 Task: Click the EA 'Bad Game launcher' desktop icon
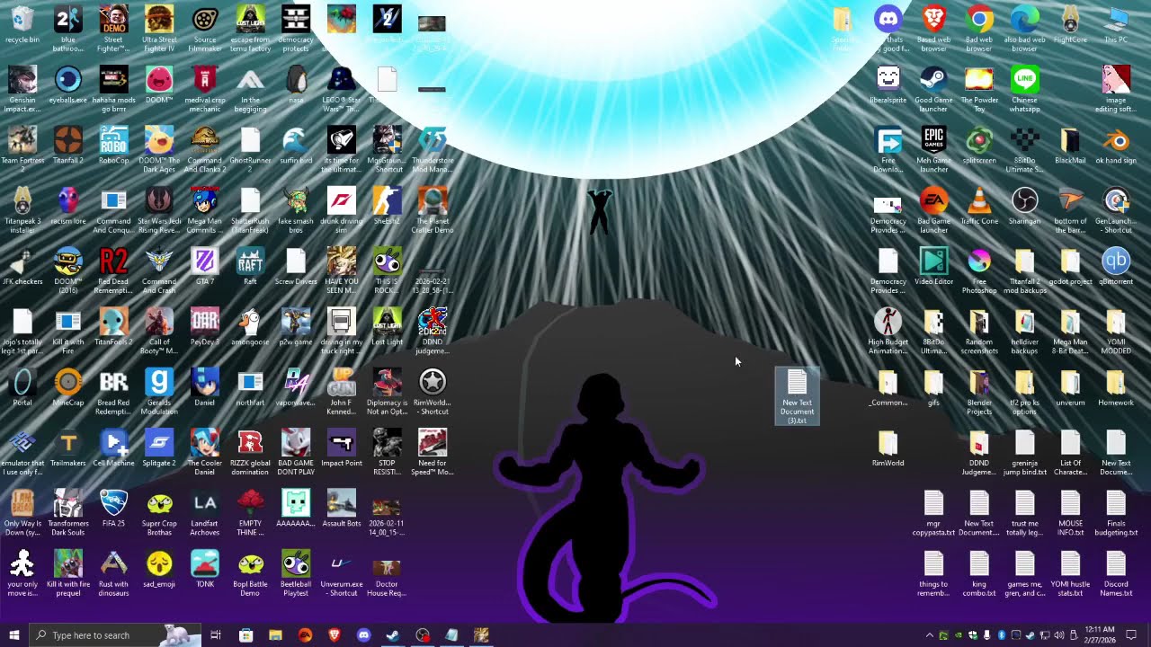933,210
